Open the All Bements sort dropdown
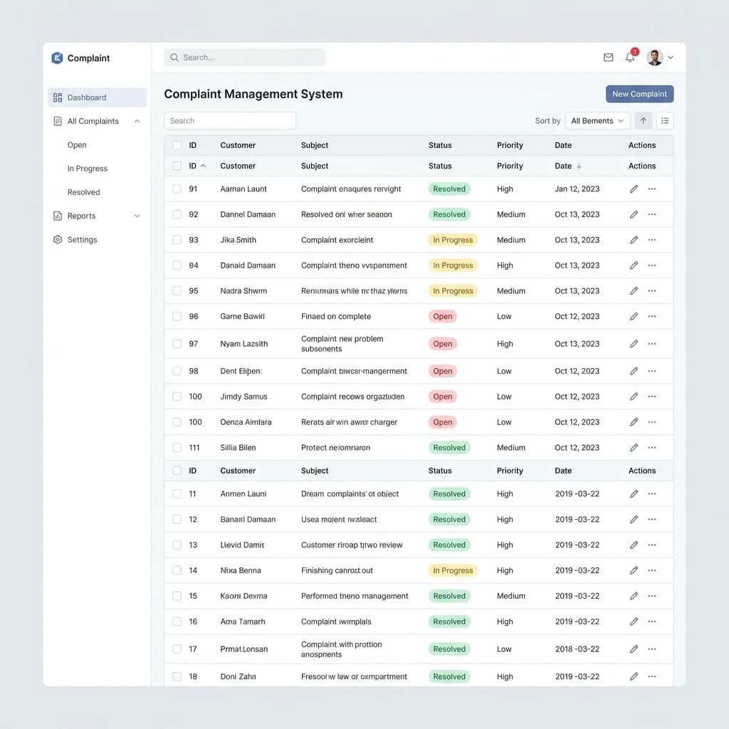Image resolution: width=729 pixels, height=729 pixels. click(597, 120)
